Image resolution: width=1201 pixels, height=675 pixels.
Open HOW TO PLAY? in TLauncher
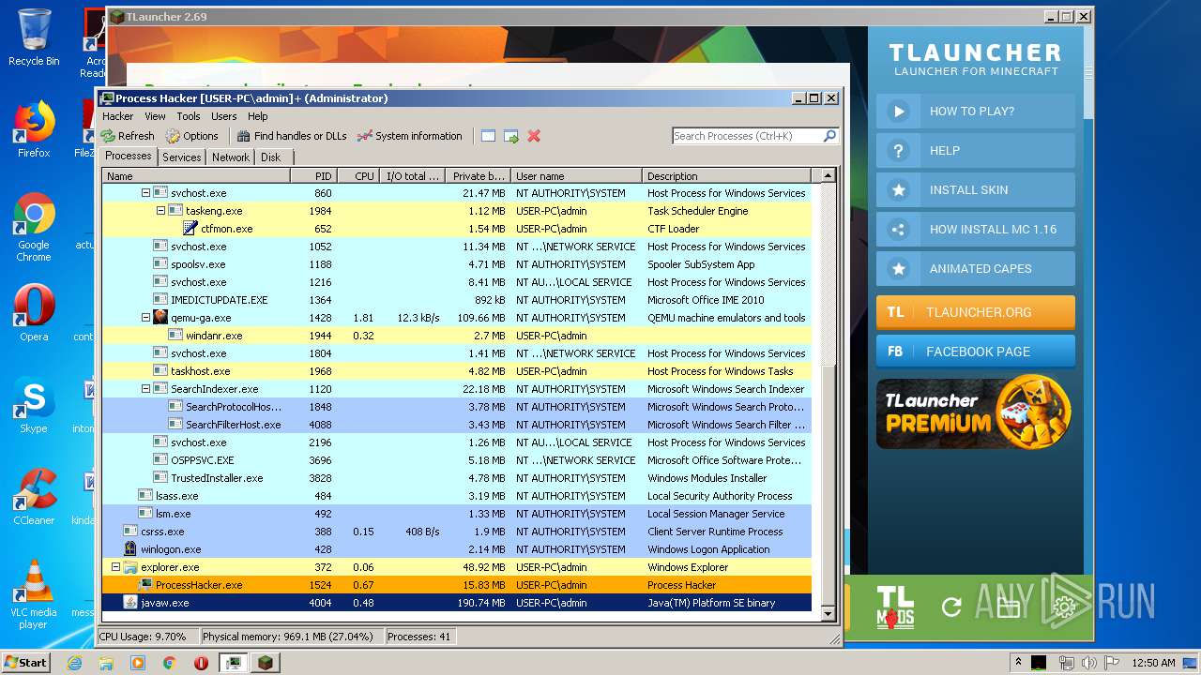[976, 111]
